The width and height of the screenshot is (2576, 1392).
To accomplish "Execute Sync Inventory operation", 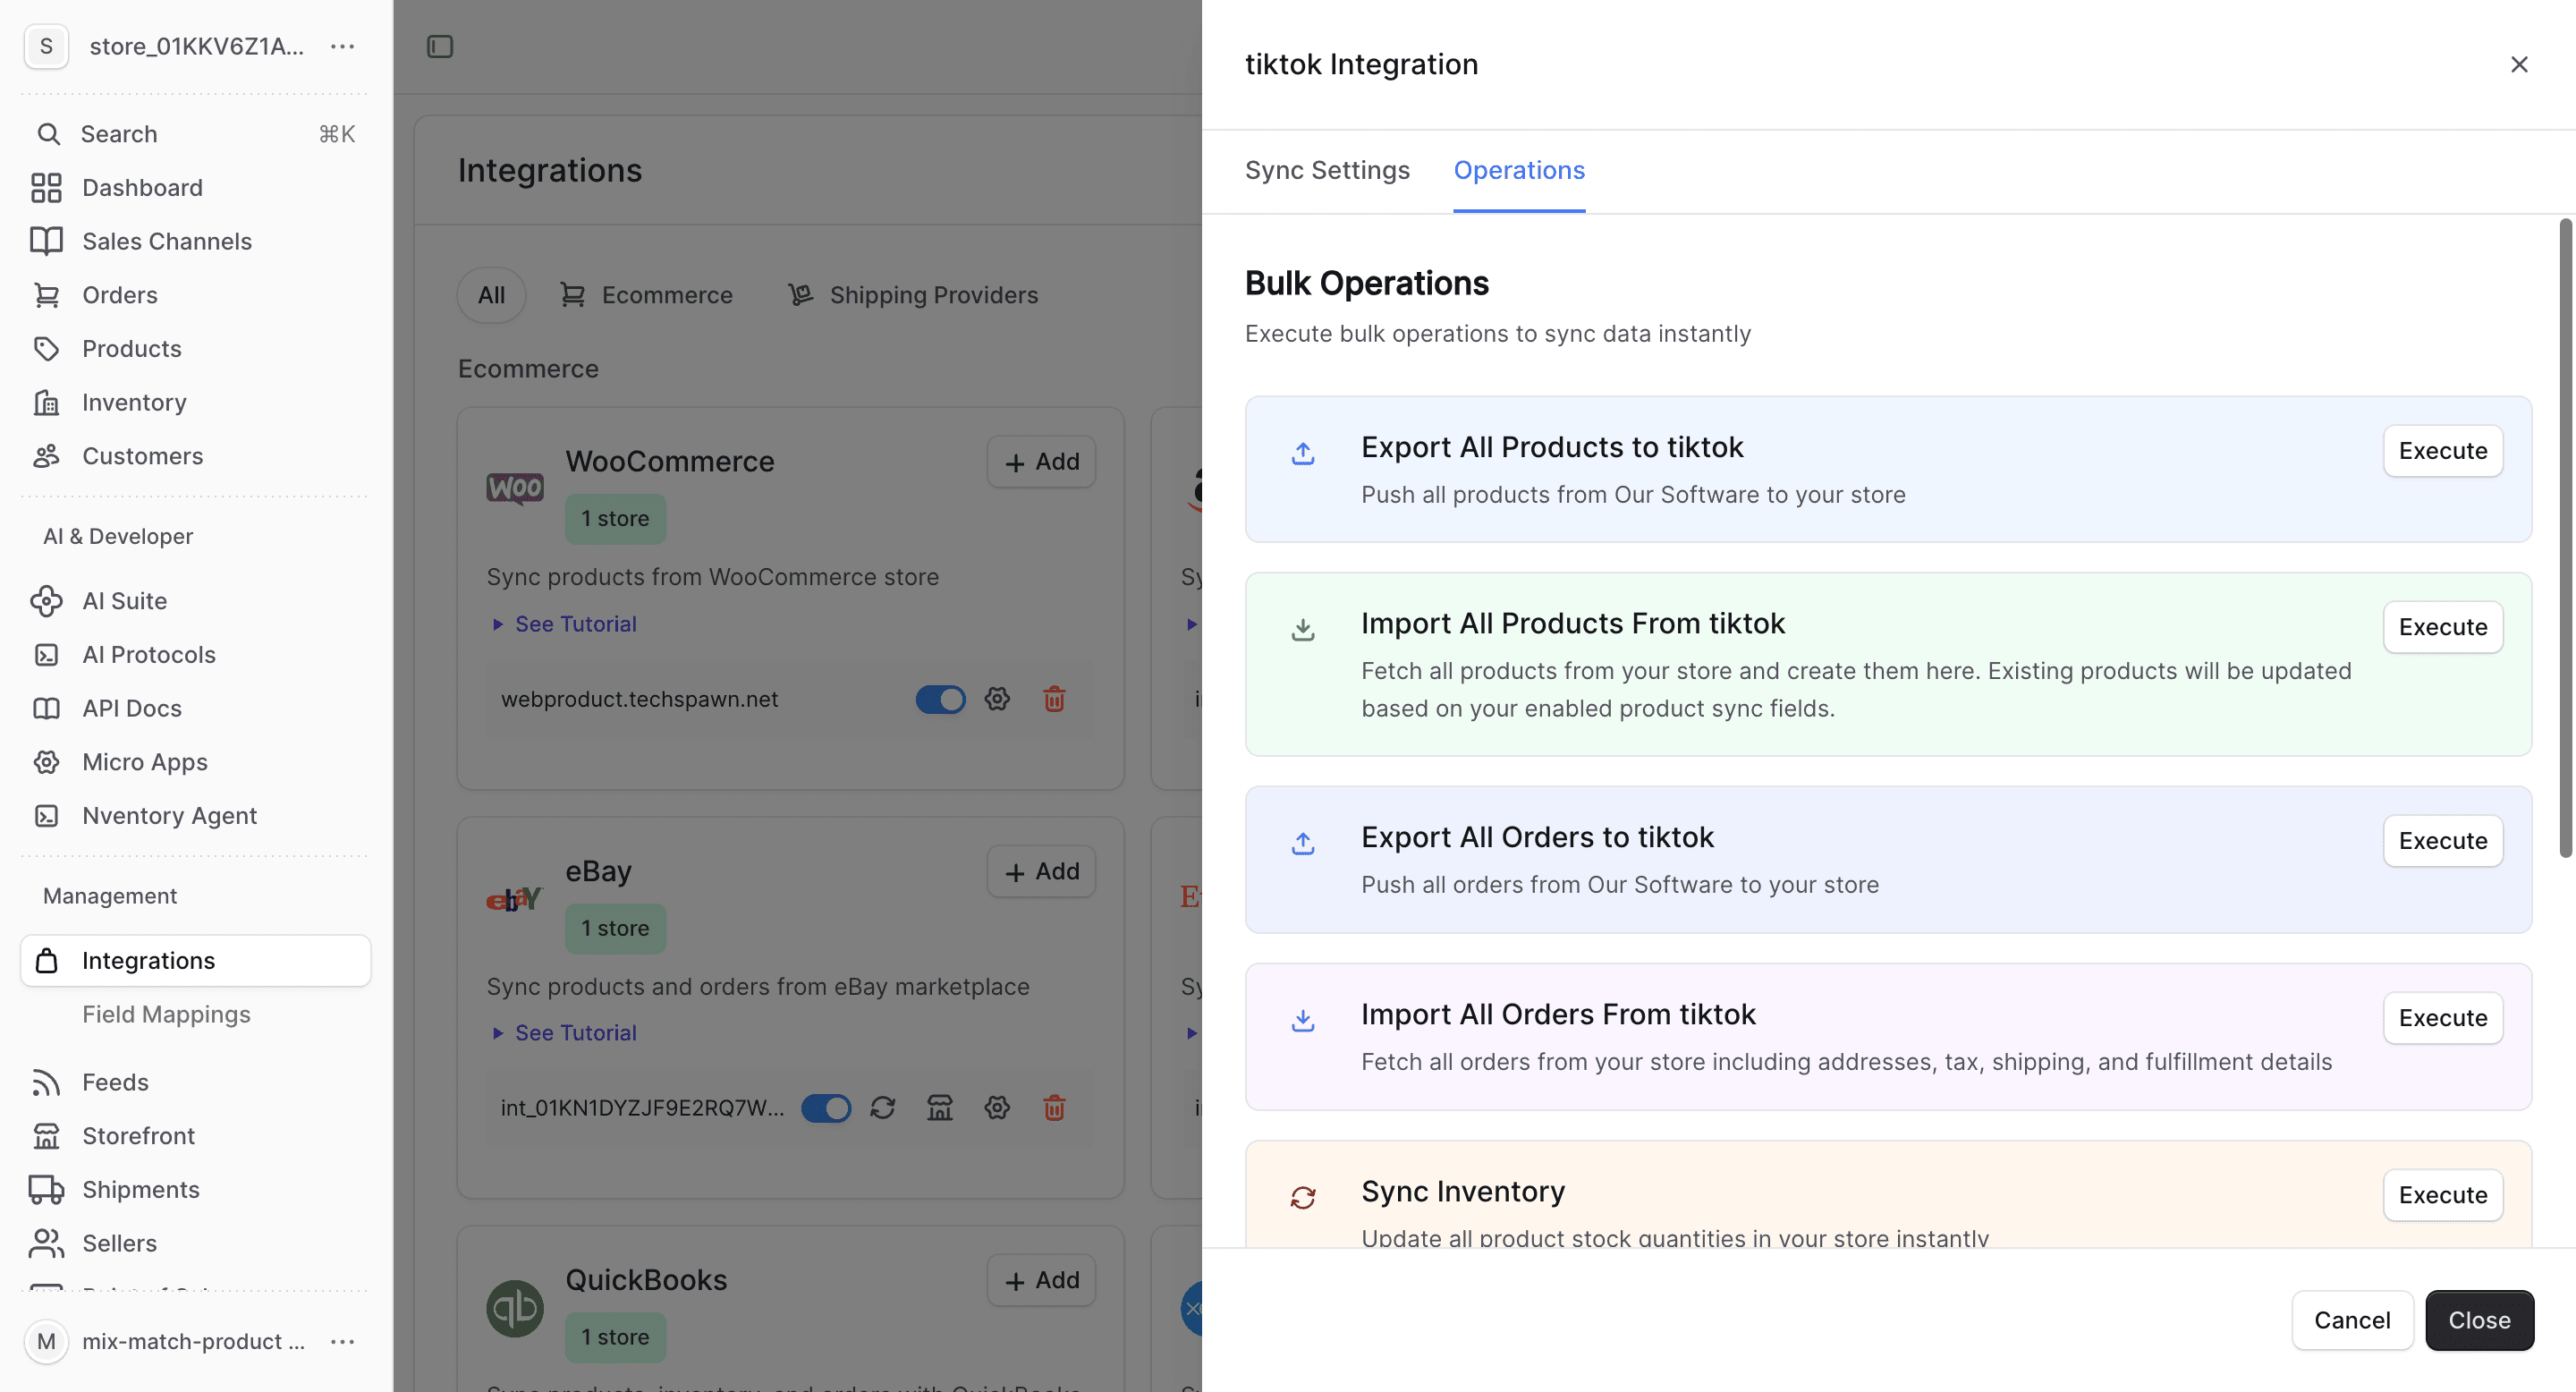I will click(2443, 1195).
